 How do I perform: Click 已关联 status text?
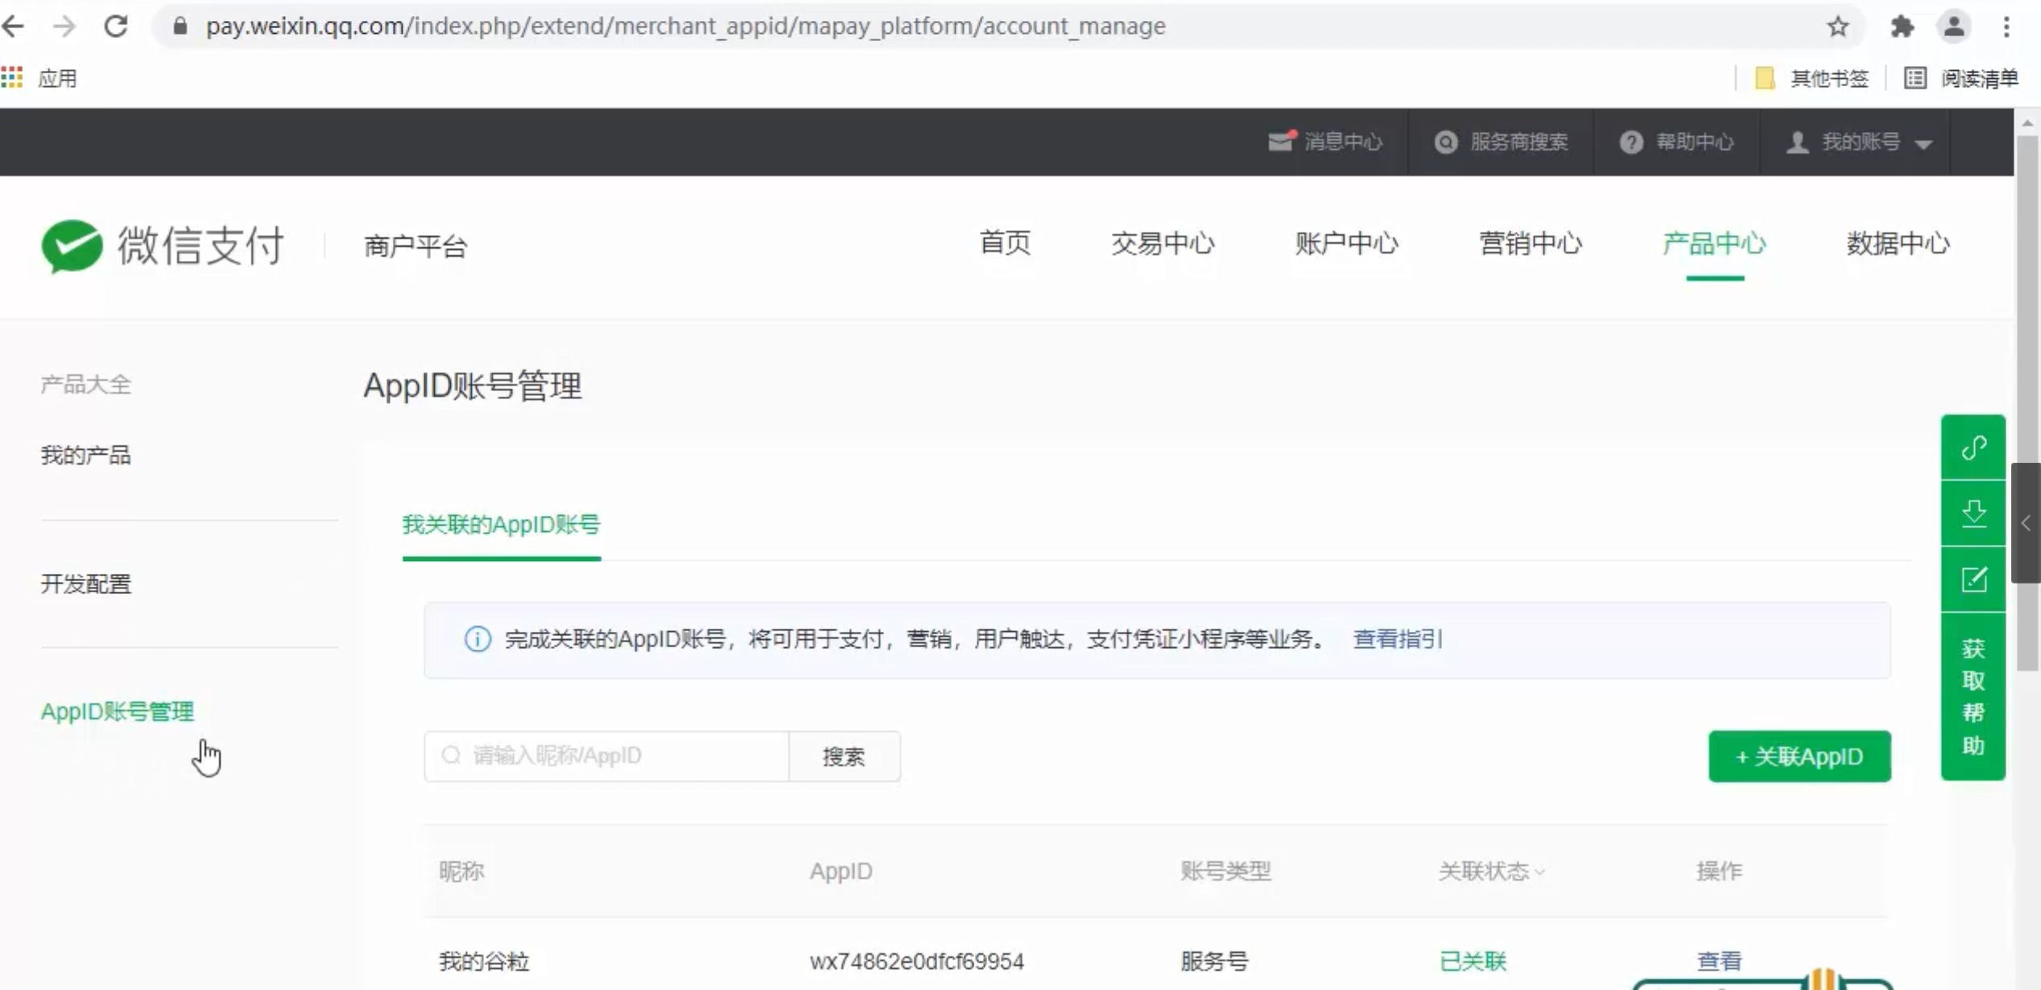(x=1473, y=961)
